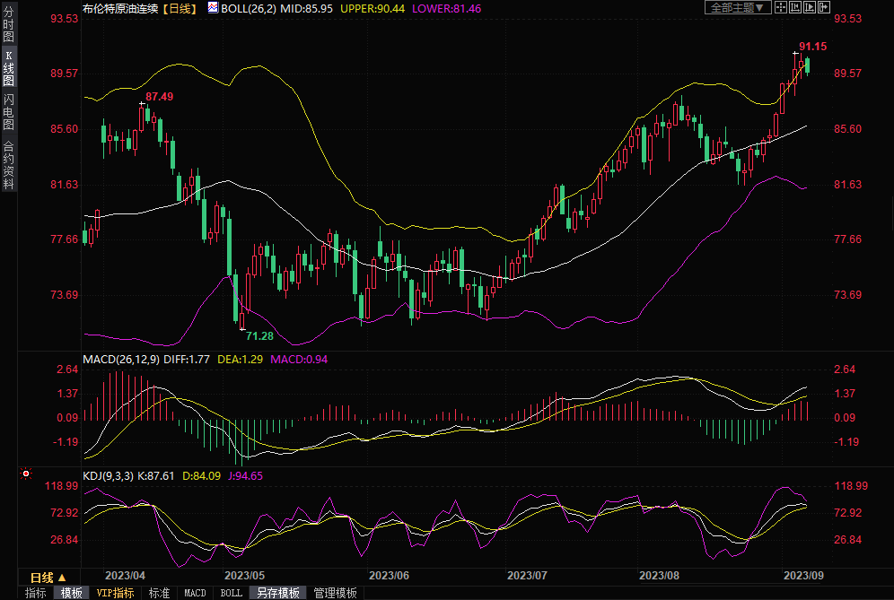The width and height of the screenshot is (894, 600).
Task: Click the BOLL indicator chart icon
Action: tap(212, 7)
